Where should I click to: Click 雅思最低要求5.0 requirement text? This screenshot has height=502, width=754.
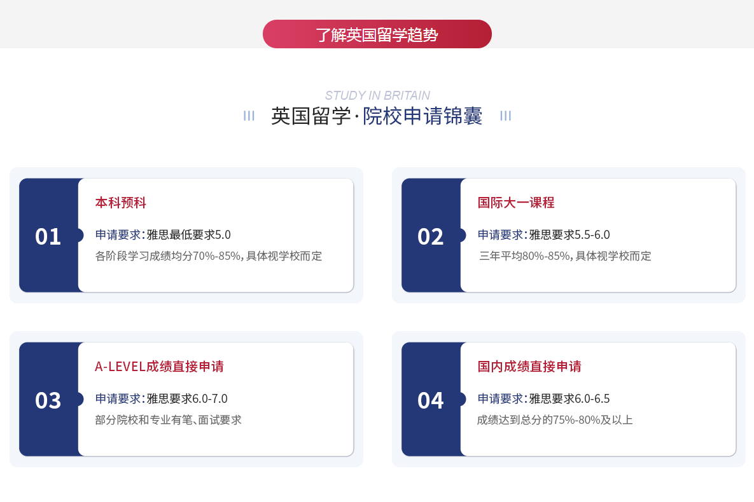point(188,234)
